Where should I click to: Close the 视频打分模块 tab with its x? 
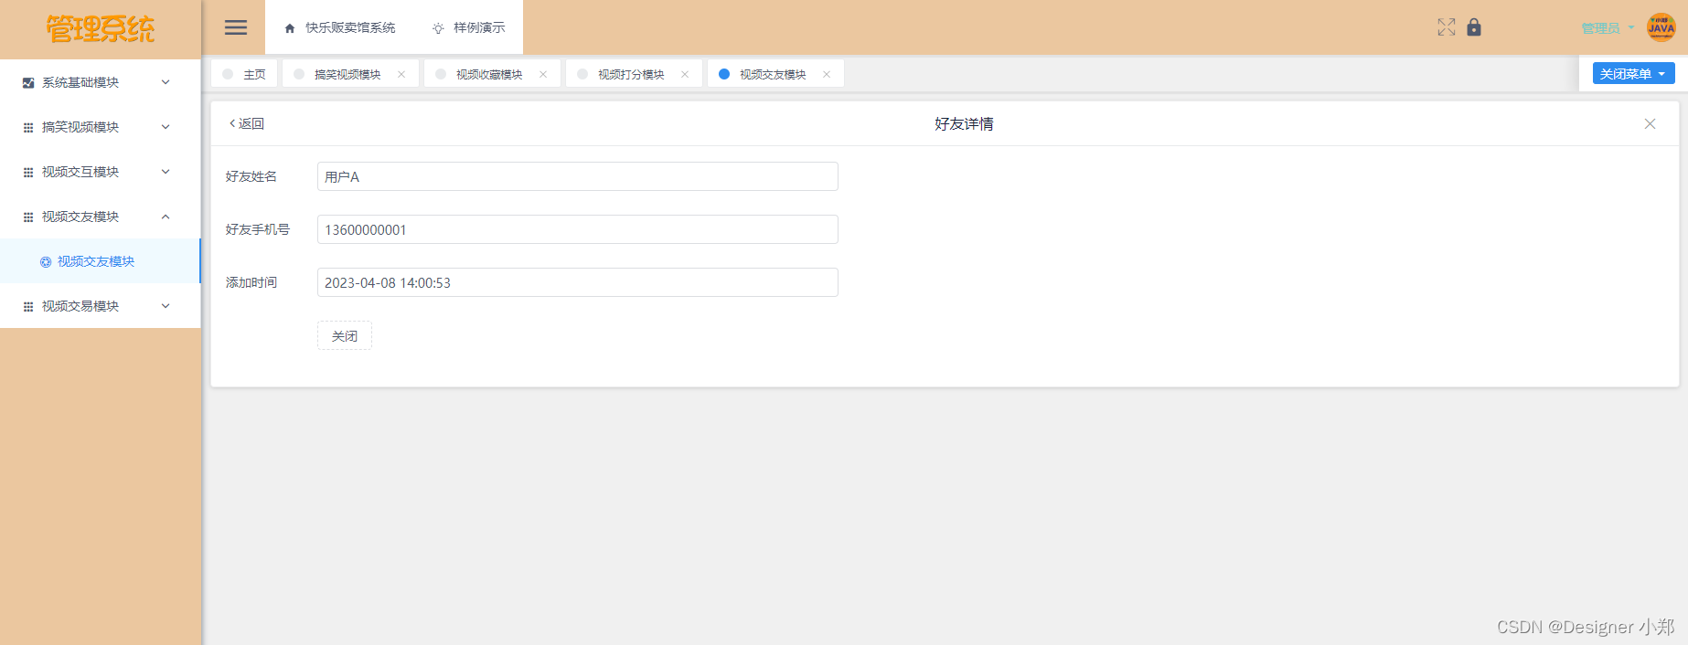click(685, 75)
